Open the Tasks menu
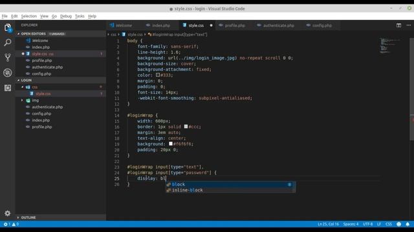414x232 pixels. coord(80,16)
